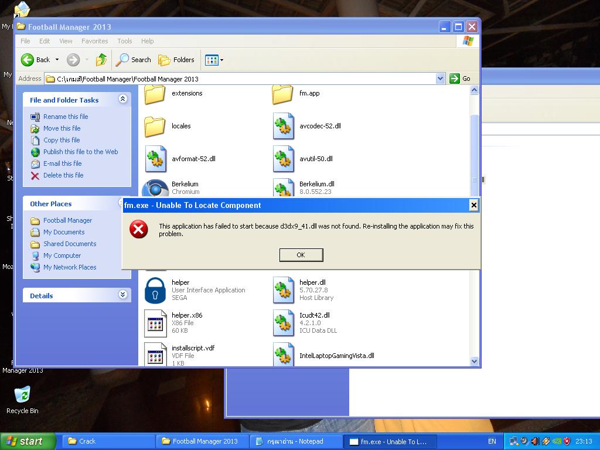Viewport: 600px width, 450px height.
Task: Click the Up folder toolbar icon
Action: click(101, 60)
